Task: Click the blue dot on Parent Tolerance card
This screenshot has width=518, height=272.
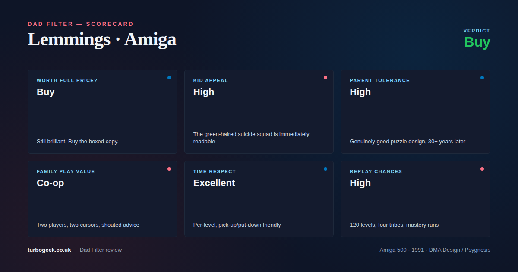Action: (482, 78)
